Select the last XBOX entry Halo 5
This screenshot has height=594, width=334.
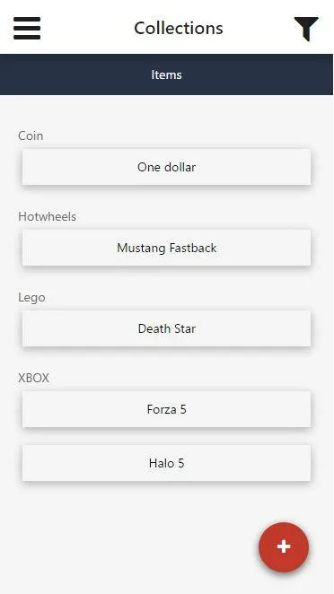[166, 463]
